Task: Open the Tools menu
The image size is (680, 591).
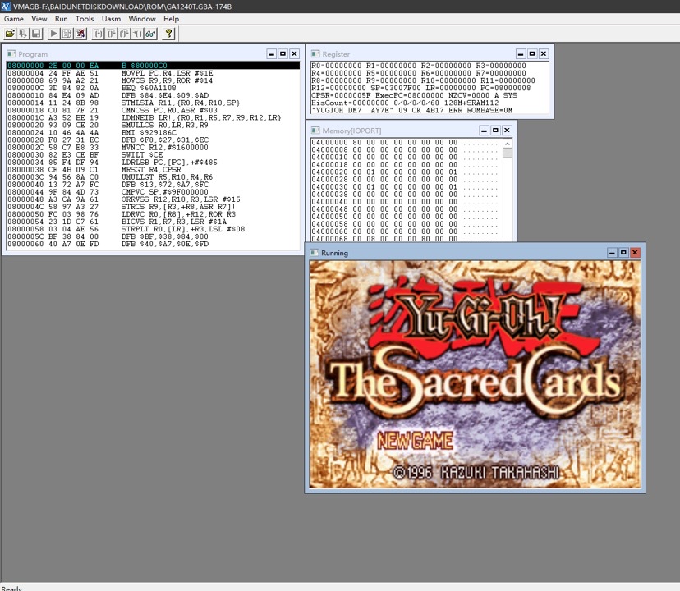Action: pyautogui.click(x=85, y=19)
